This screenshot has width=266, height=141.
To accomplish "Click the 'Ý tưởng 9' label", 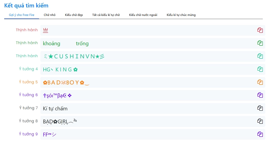I will tap(28, 134).
